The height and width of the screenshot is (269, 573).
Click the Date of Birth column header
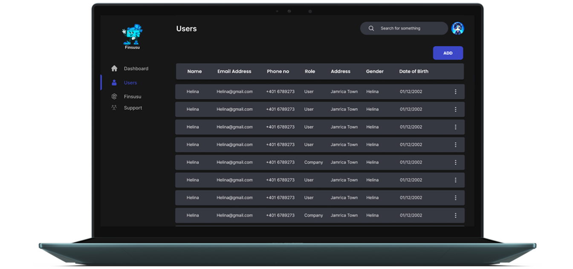pos(414,72)
